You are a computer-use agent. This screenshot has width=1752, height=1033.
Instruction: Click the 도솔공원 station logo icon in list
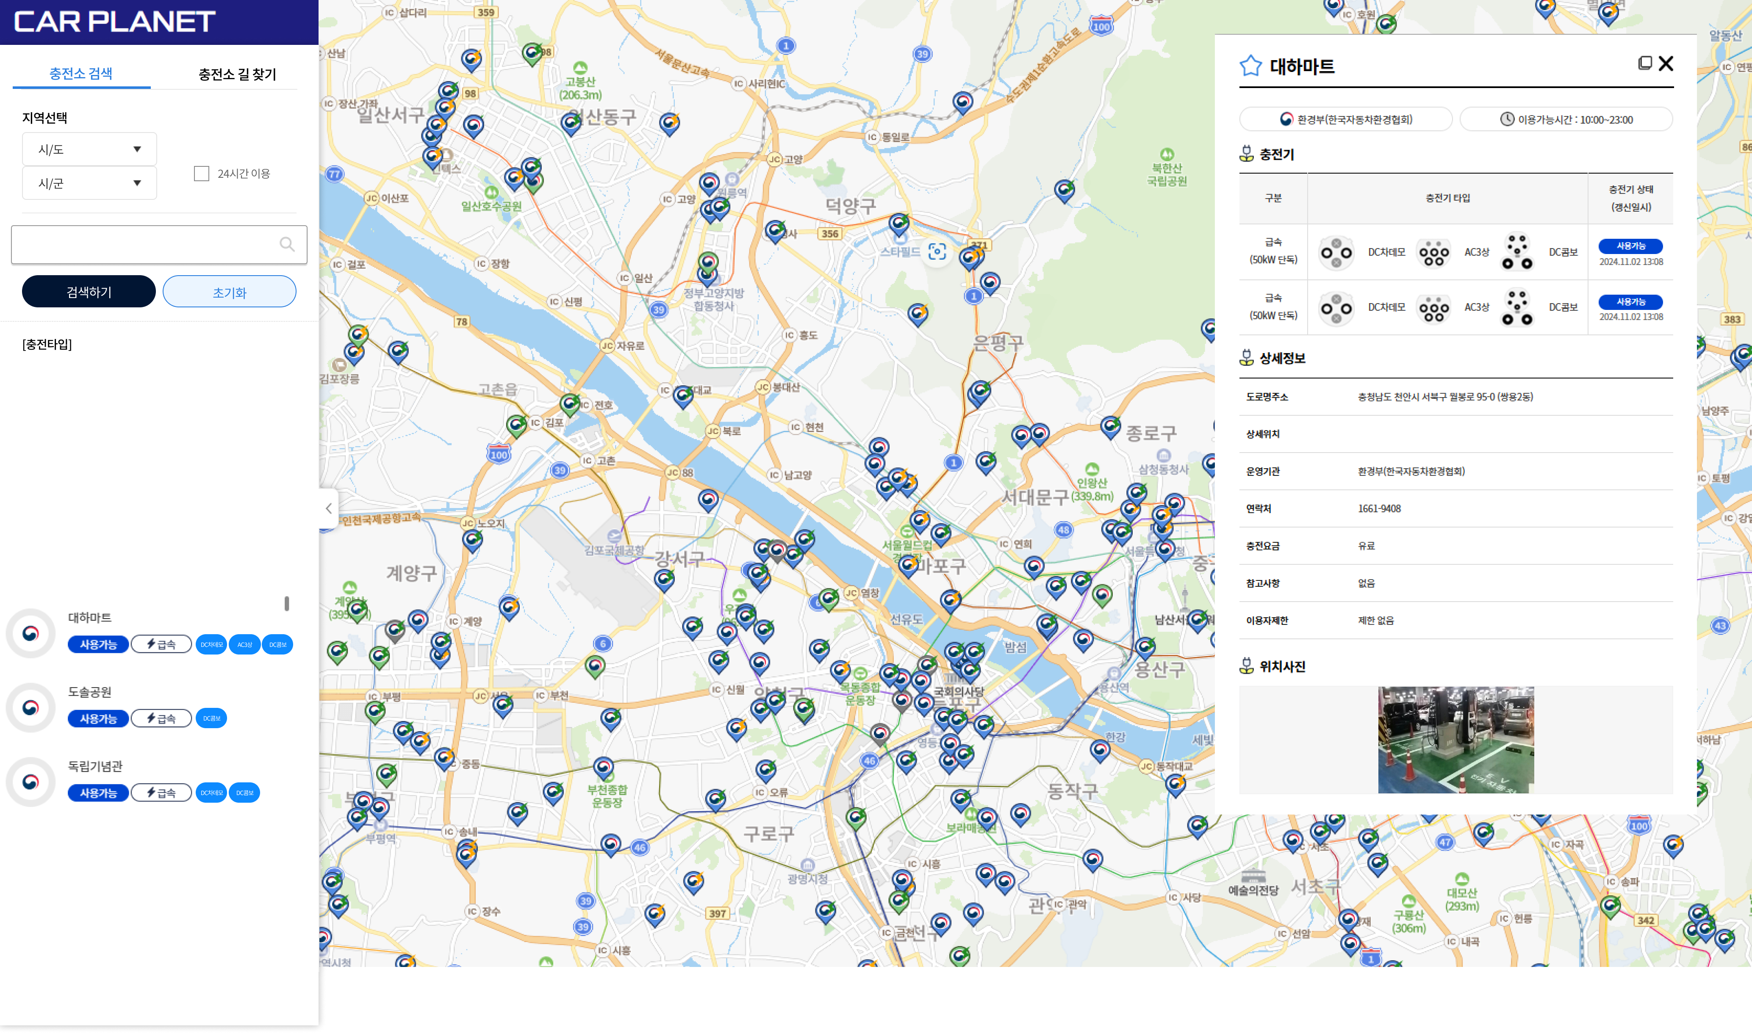point(30,708)
